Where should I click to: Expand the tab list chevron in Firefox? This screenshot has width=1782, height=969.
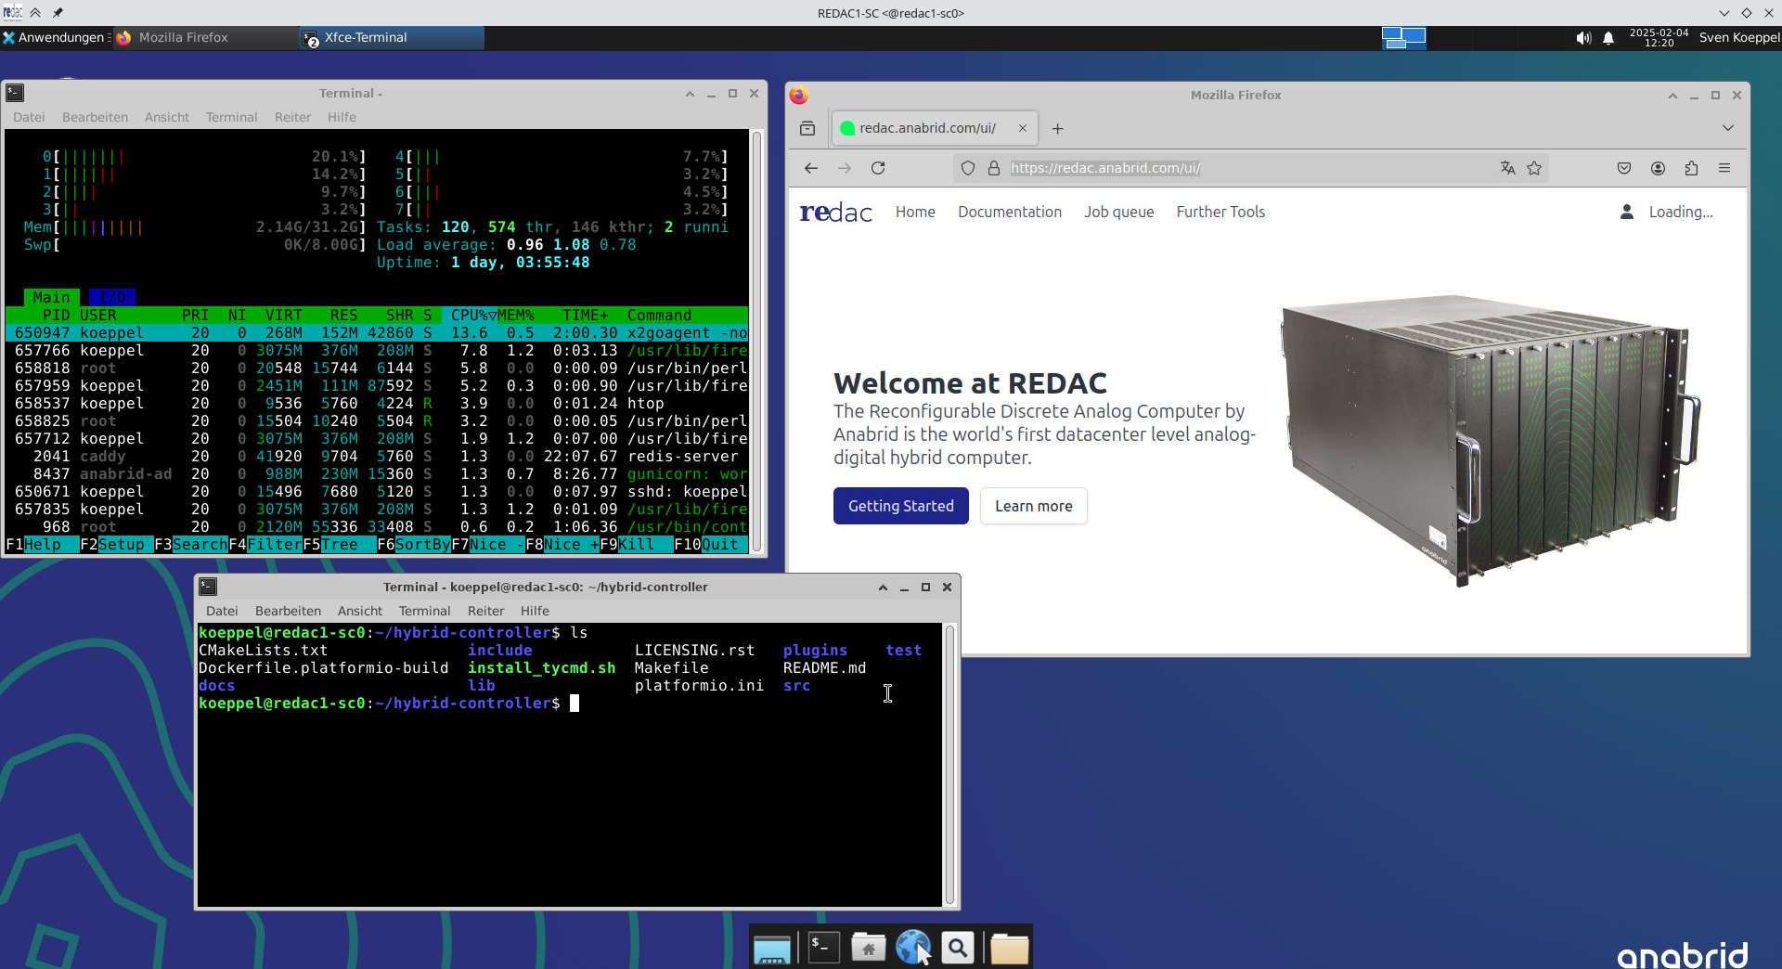click(x=1728, y=128)
